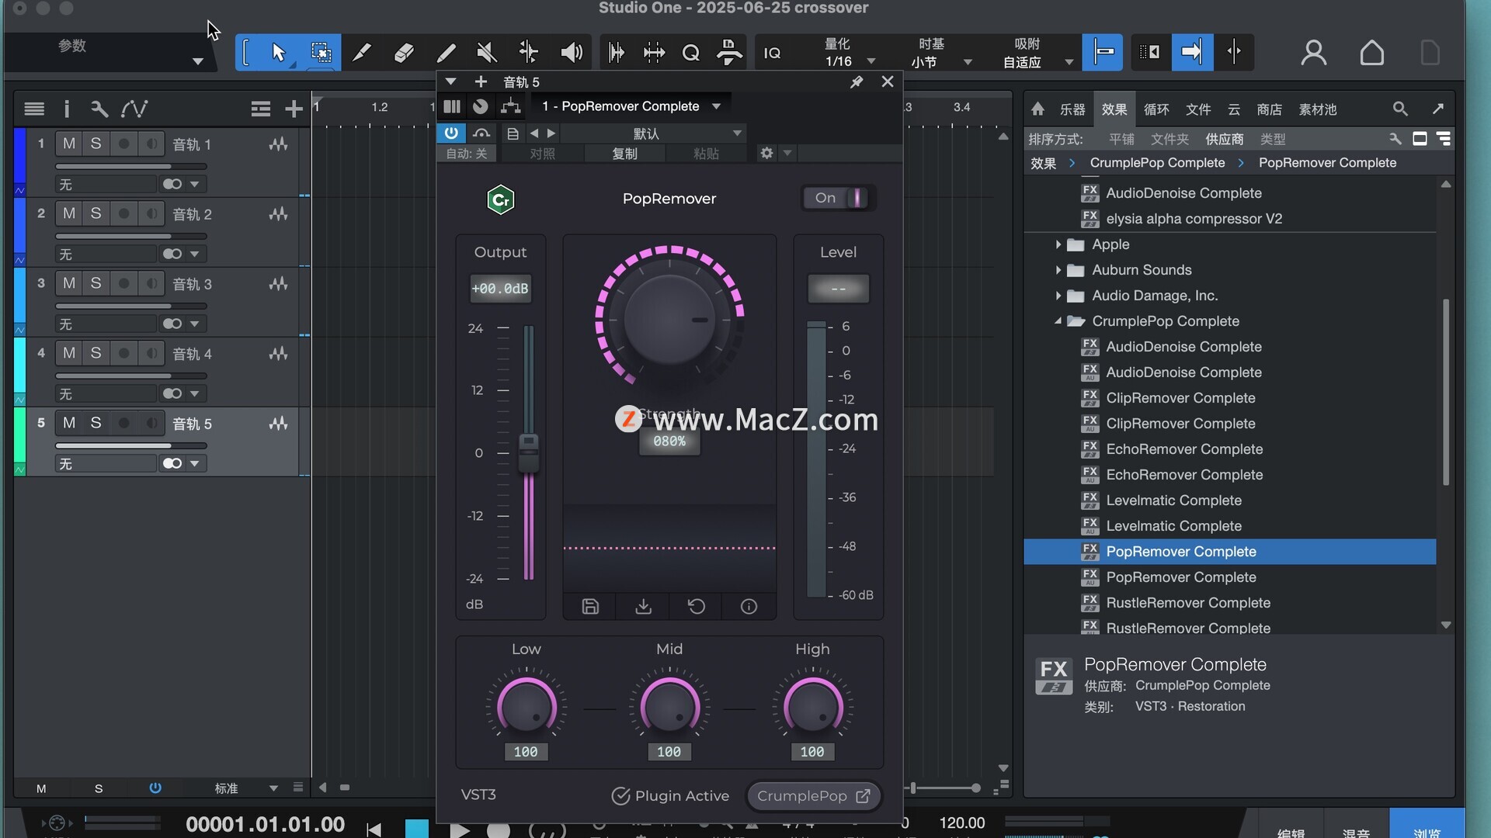Open plugin settings gear icon
Viewport: 1491px width, 838px height.
766,153
